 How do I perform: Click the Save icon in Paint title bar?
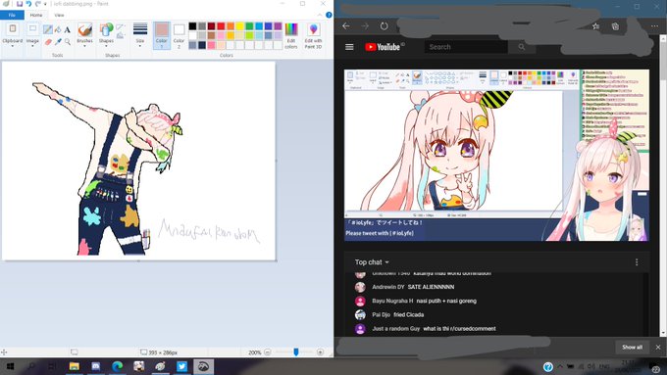click(20, 4)
